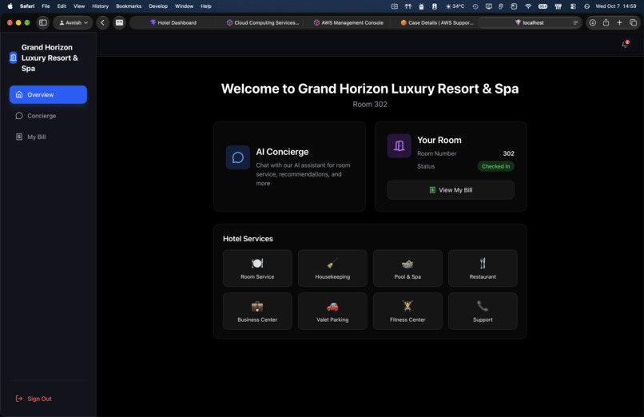Open the Share sheet in Safari
This screenshot has width=644, height=417.
606,22
